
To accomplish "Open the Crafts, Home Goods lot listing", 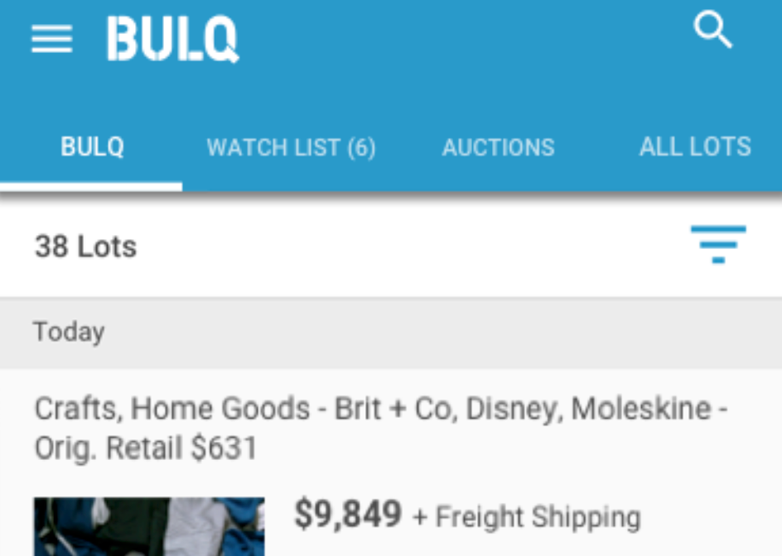I will (383, 428).
